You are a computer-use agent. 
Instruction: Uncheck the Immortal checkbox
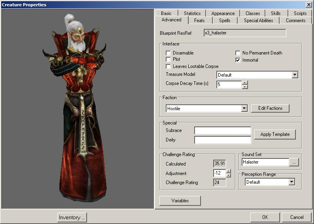point(238,60)
